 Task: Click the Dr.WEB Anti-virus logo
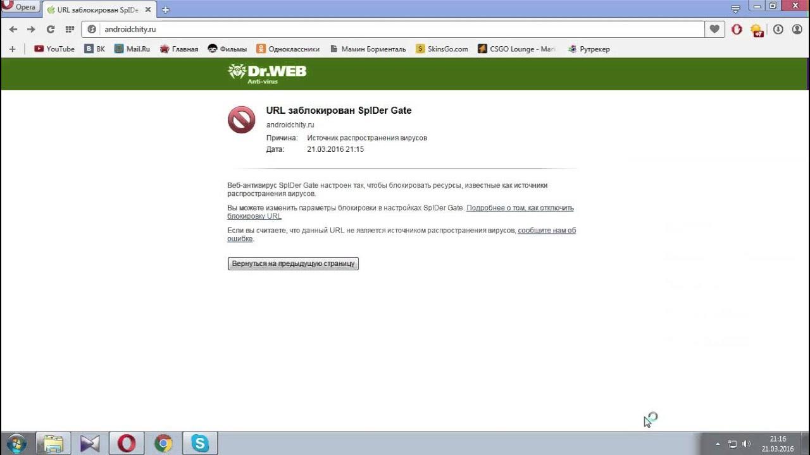tap(267, 73)
